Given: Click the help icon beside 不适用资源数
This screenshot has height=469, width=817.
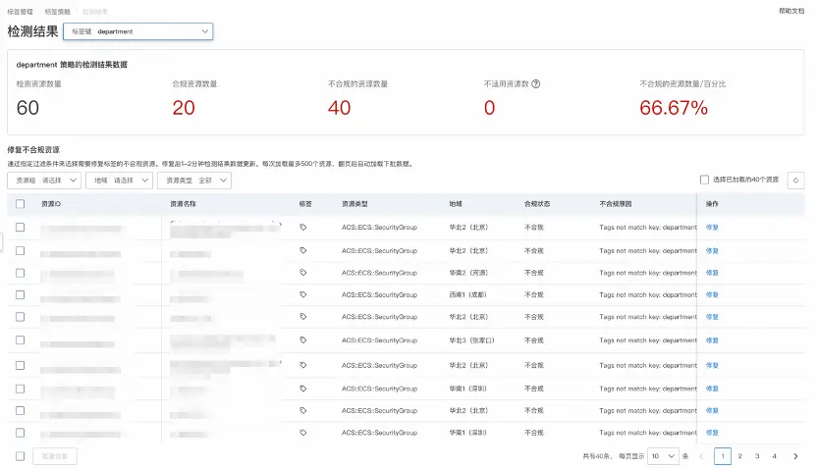Looking at the screenshot, I should pyautogui.click(x=536, y=84).
